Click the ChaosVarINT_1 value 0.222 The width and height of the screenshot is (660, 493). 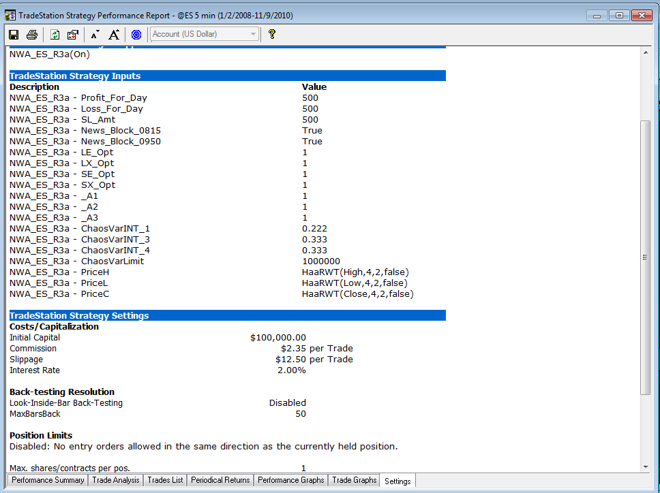[314, 229]
